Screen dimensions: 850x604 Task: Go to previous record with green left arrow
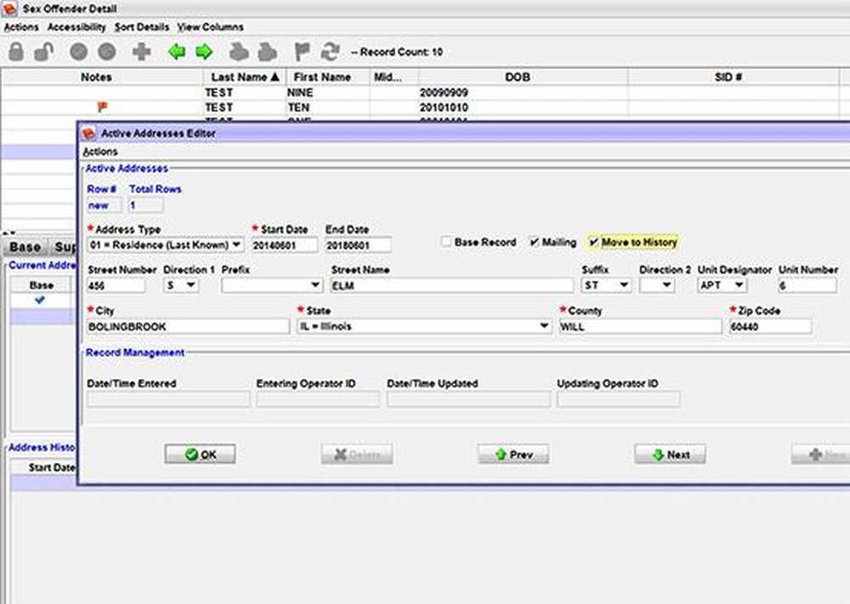(x=177, y=52)
